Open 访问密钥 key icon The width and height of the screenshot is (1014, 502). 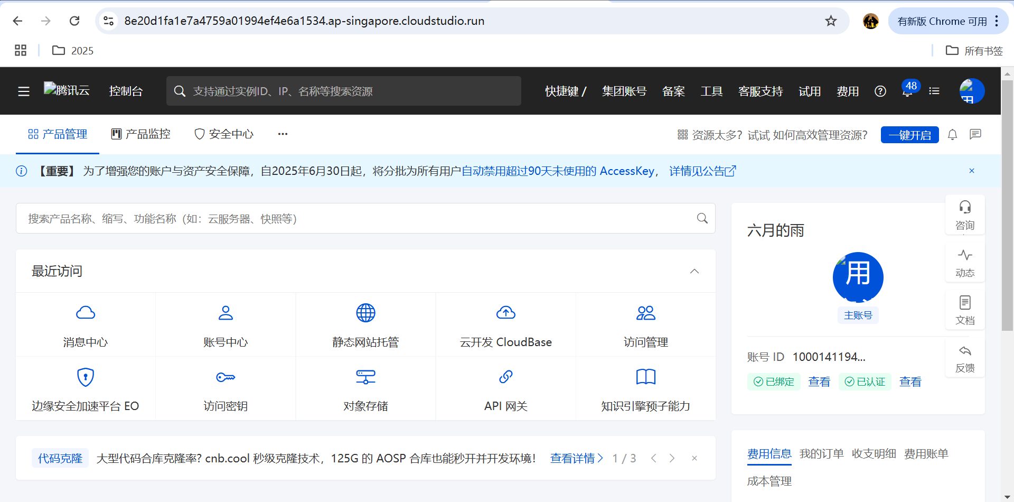pos(226,377)
